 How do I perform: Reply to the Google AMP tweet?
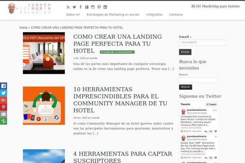point(206,158)
